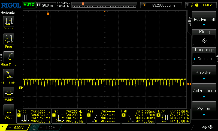Click the waveform memory position bar
218x131 pixels.
click(104, 5)
